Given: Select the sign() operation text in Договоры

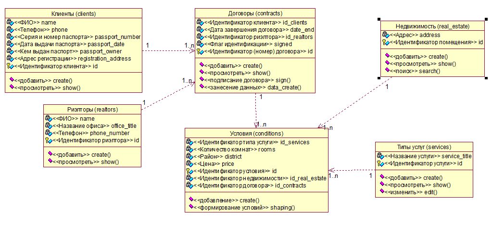Looking at the screenshot, I should point(247,80).
